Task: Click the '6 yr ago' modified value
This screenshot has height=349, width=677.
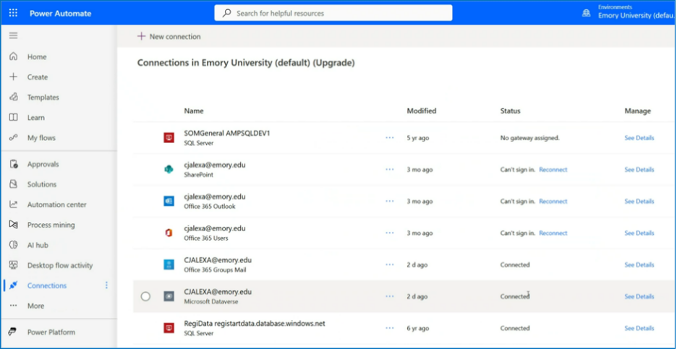Action: pyautogui.click(x=418, y=328)
